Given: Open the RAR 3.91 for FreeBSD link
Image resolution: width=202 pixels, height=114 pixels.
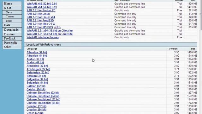Looking at the screenshot, I should pos(40,21).
